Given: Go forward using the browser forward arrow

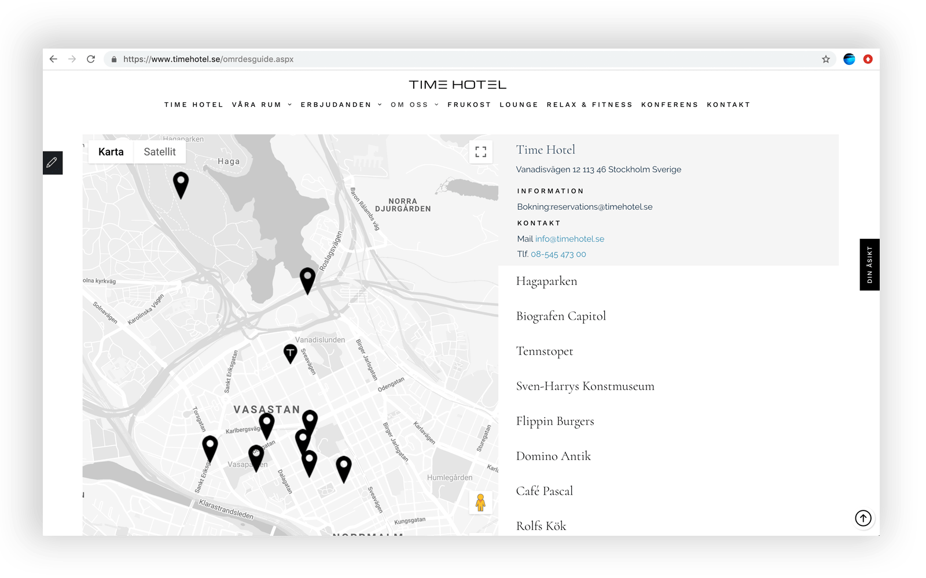Looking at the screenshot, I should click(72, 59).
